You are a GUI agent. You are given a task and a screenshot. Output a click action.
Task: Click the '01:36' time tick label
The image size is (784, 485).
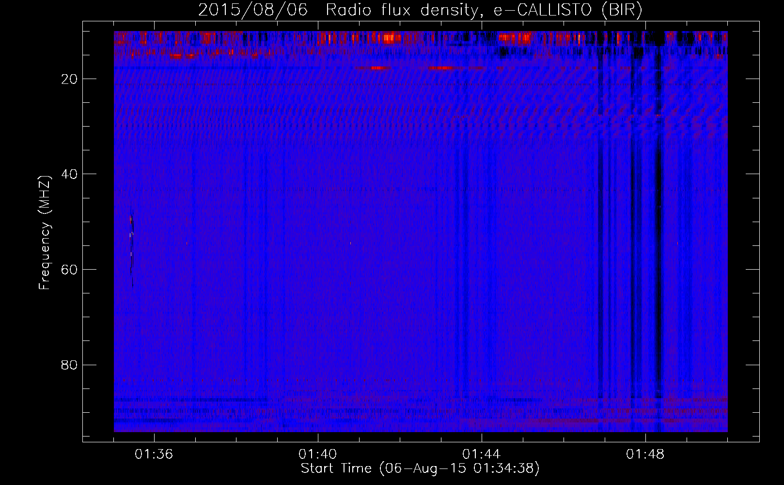tap(154, 454)
